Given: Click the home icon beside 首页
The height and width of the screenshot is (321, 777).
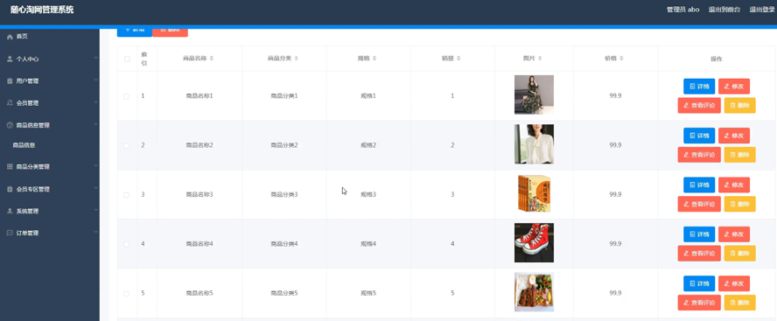Looking at the screenshot, I should (x=10, y=37).
